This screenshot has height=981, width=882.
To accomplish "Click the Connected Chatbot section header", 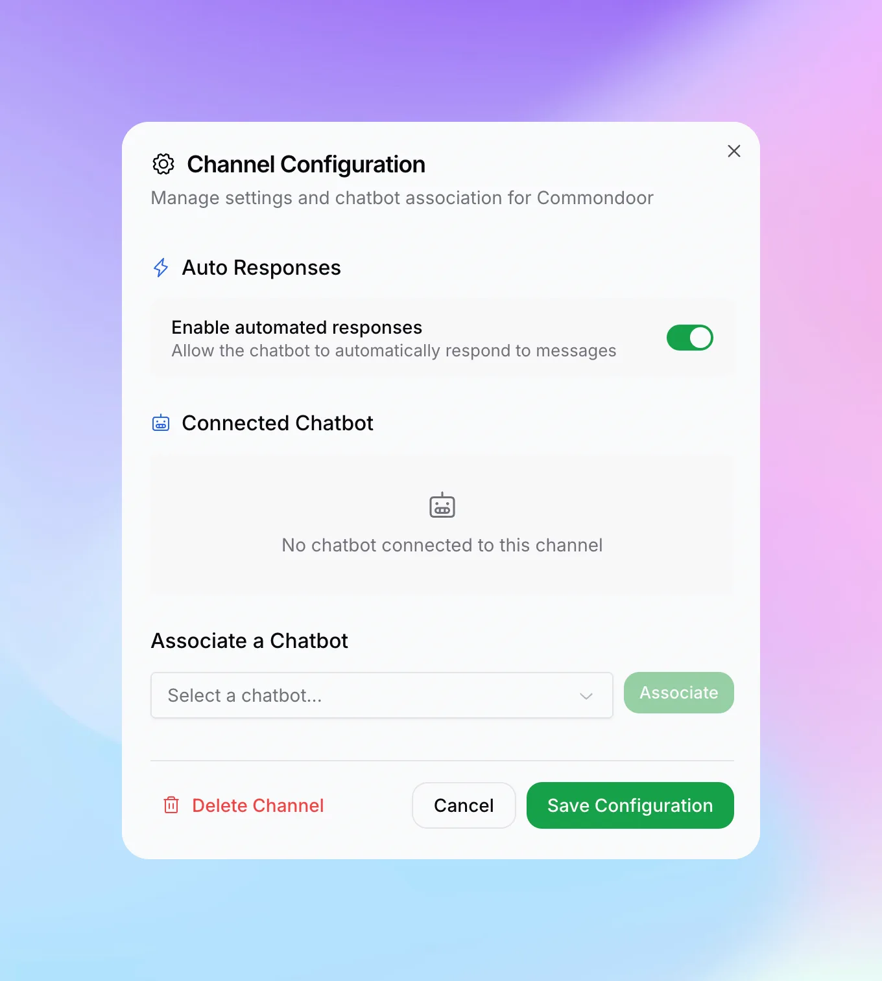I will (x=278, y=423).
